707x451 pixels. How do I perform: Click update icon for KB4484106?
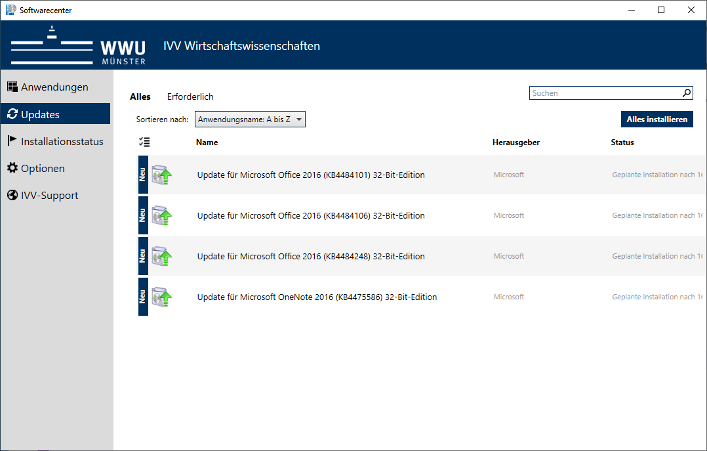(x=161, y=216)
